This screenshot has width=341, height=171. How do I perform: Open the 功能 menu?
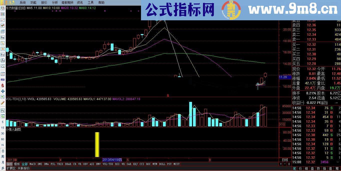pyautogui.click(x=33, y=3)
